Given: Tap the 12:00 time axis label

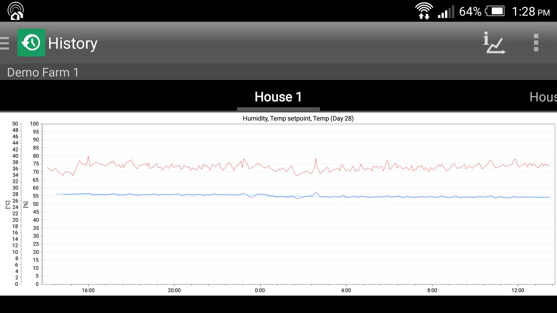Looking at the screenshot, I should pos(518,290).
